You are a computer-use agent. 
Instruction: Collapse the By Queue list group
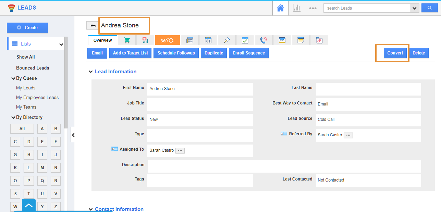[13, 78]
